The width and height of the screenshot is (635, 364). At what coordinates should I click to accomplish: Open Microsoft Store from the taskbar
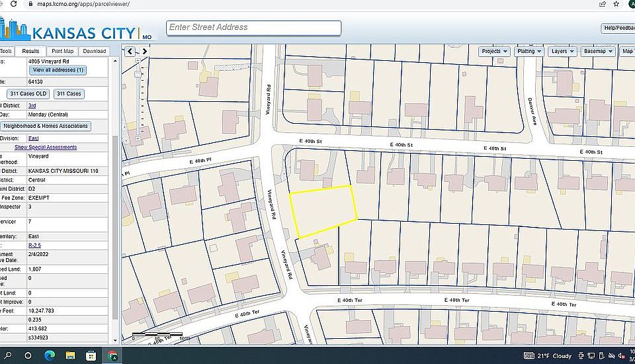click(91, 355)
